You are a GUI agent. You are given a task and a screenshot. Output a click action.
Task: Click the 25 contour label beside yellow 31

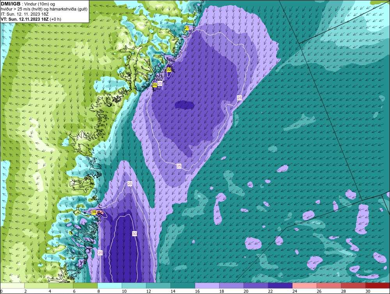[x=160, y=83]
